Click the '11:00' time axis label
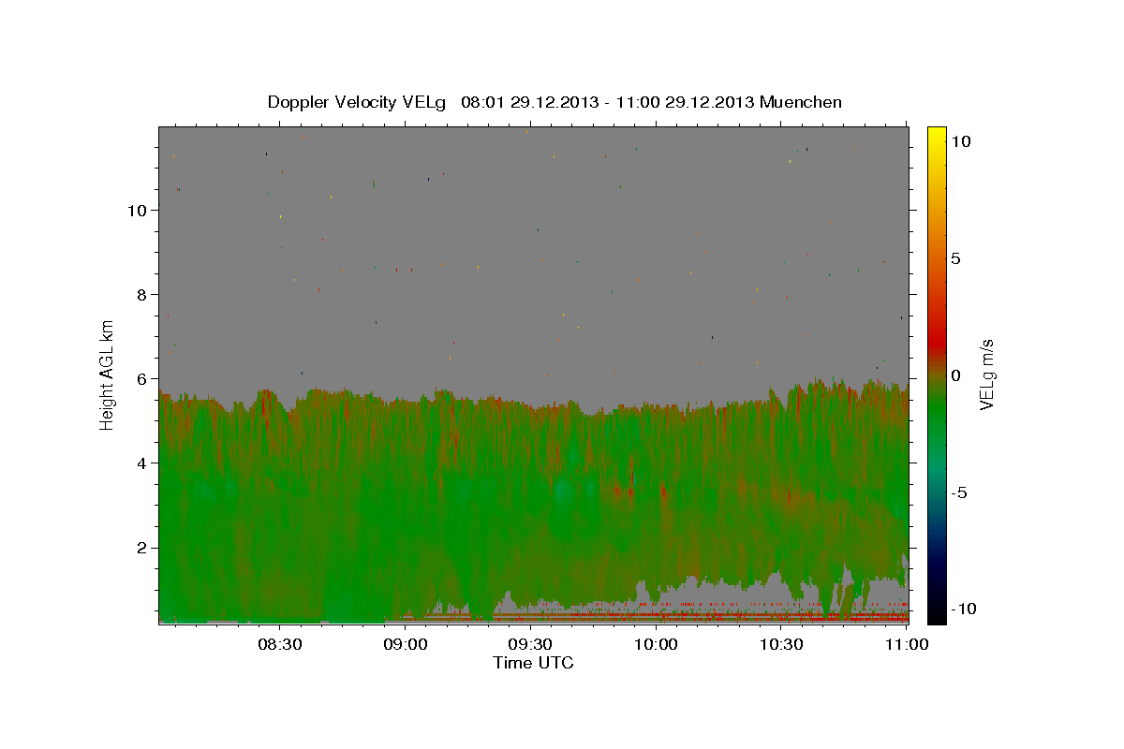Image resolution: width=1124 pixels, height=749 pixels. coord(907,644)
